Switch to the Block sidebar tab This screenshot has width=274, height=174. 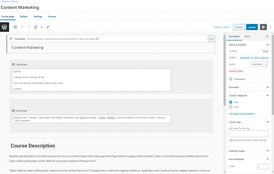(247, 36)
